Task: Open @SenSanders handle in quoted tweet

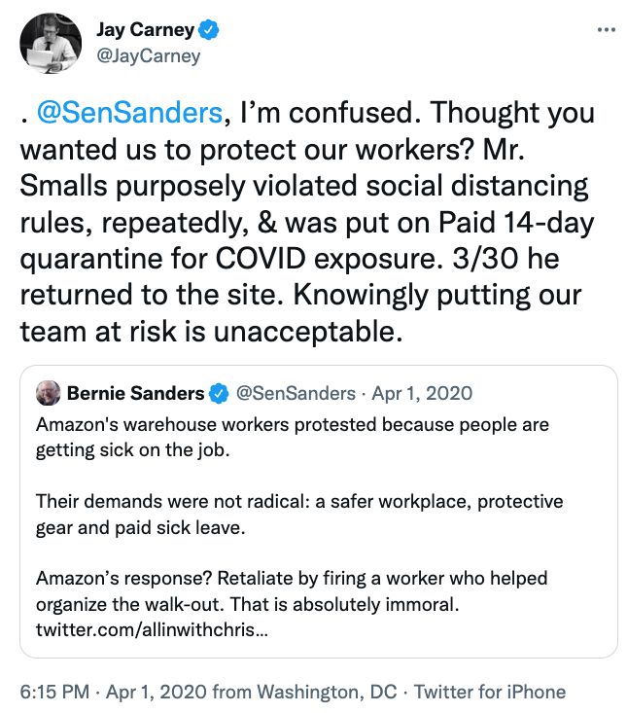Action: click(x=297, y=394)
